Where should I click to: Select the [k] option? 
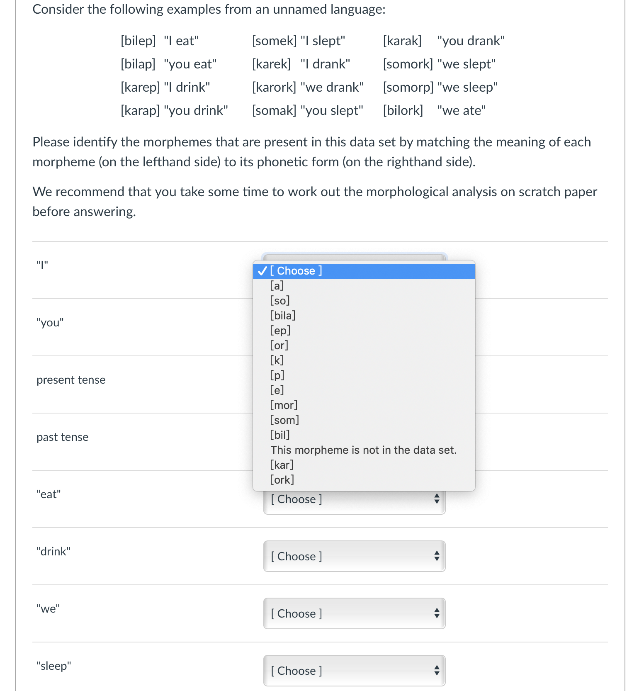[x=364, y=360]
